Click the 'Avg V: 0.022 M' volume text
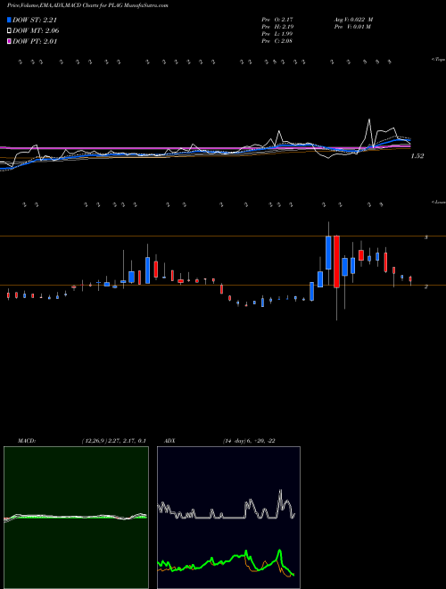Image resolution: width=446 pixels, height=589 pixels. pyautogui.click(x=353, y=19)
